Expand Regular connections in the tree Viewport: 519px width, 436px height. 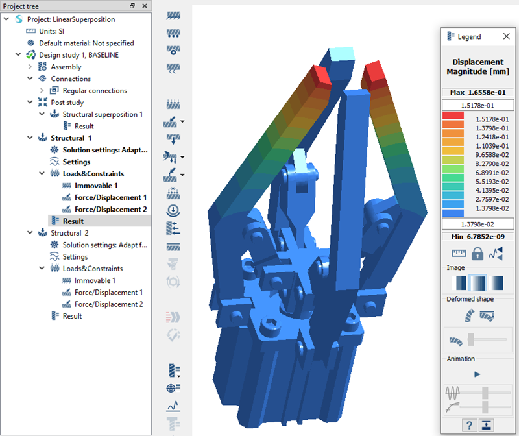coord(42,91)
